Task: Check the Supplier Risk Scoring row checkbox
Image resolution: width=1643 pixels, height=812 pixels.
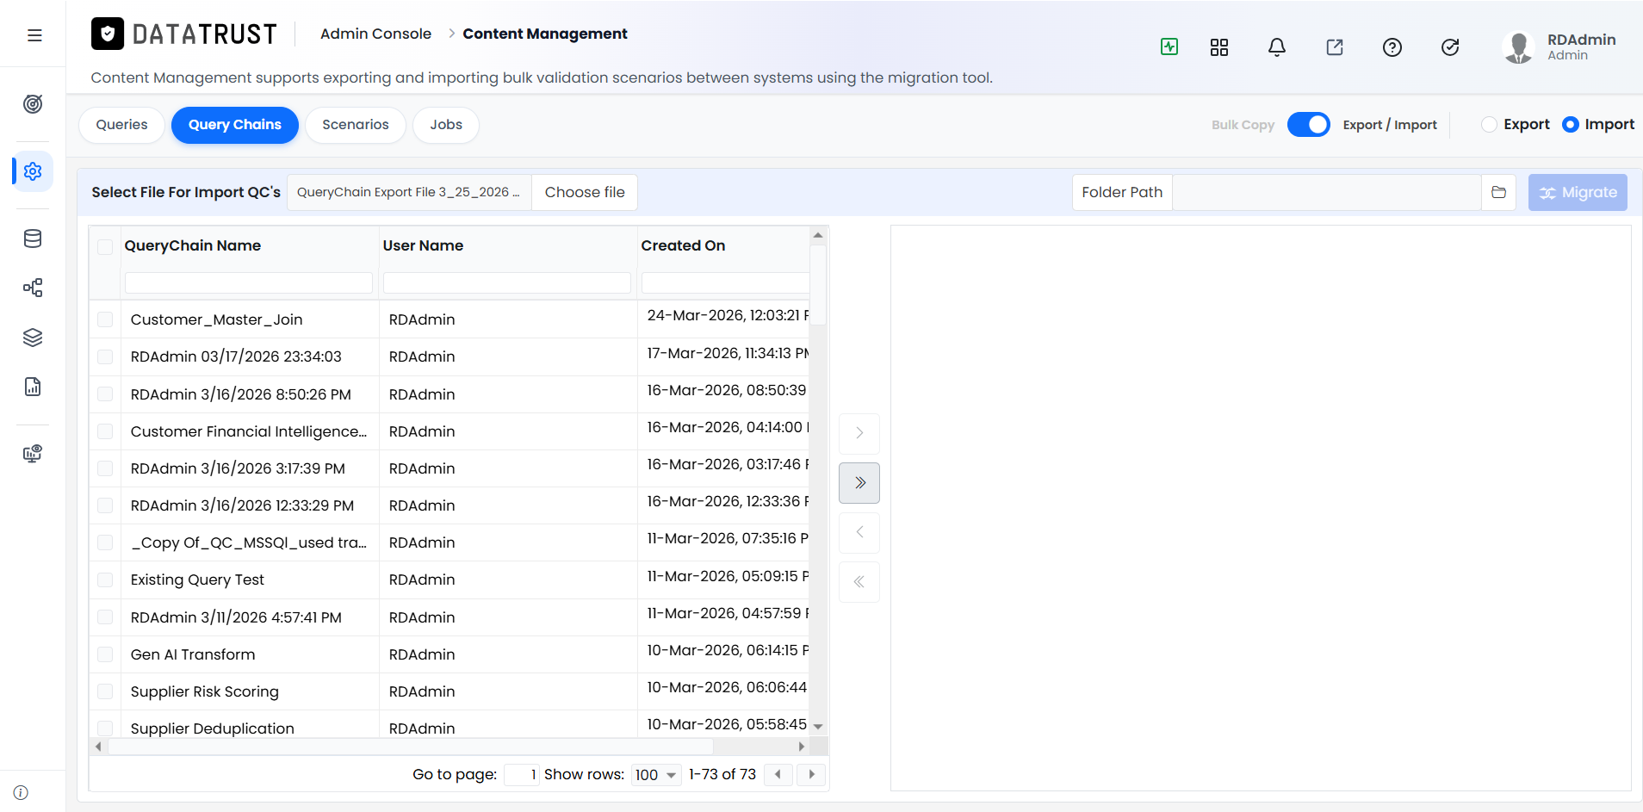Action: (105, 691)
